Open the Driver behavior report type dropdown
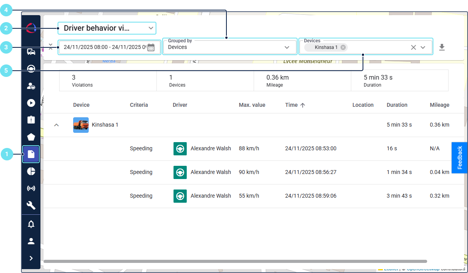The image size is (468, 273). click(107, 28)
